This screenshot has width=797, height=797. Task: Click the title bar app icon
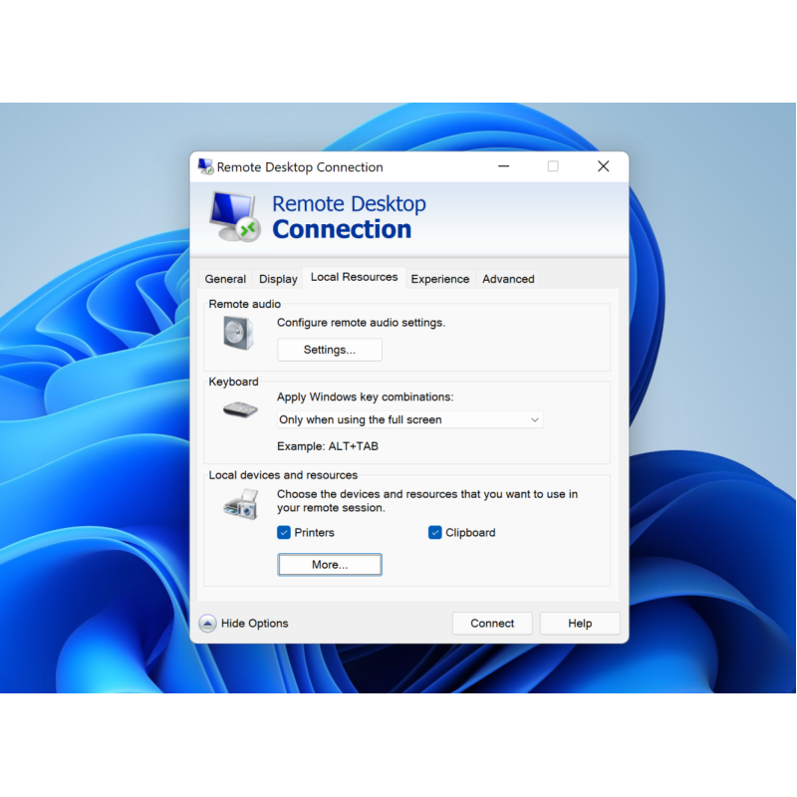pyautogui.click(x=205, y=166)
